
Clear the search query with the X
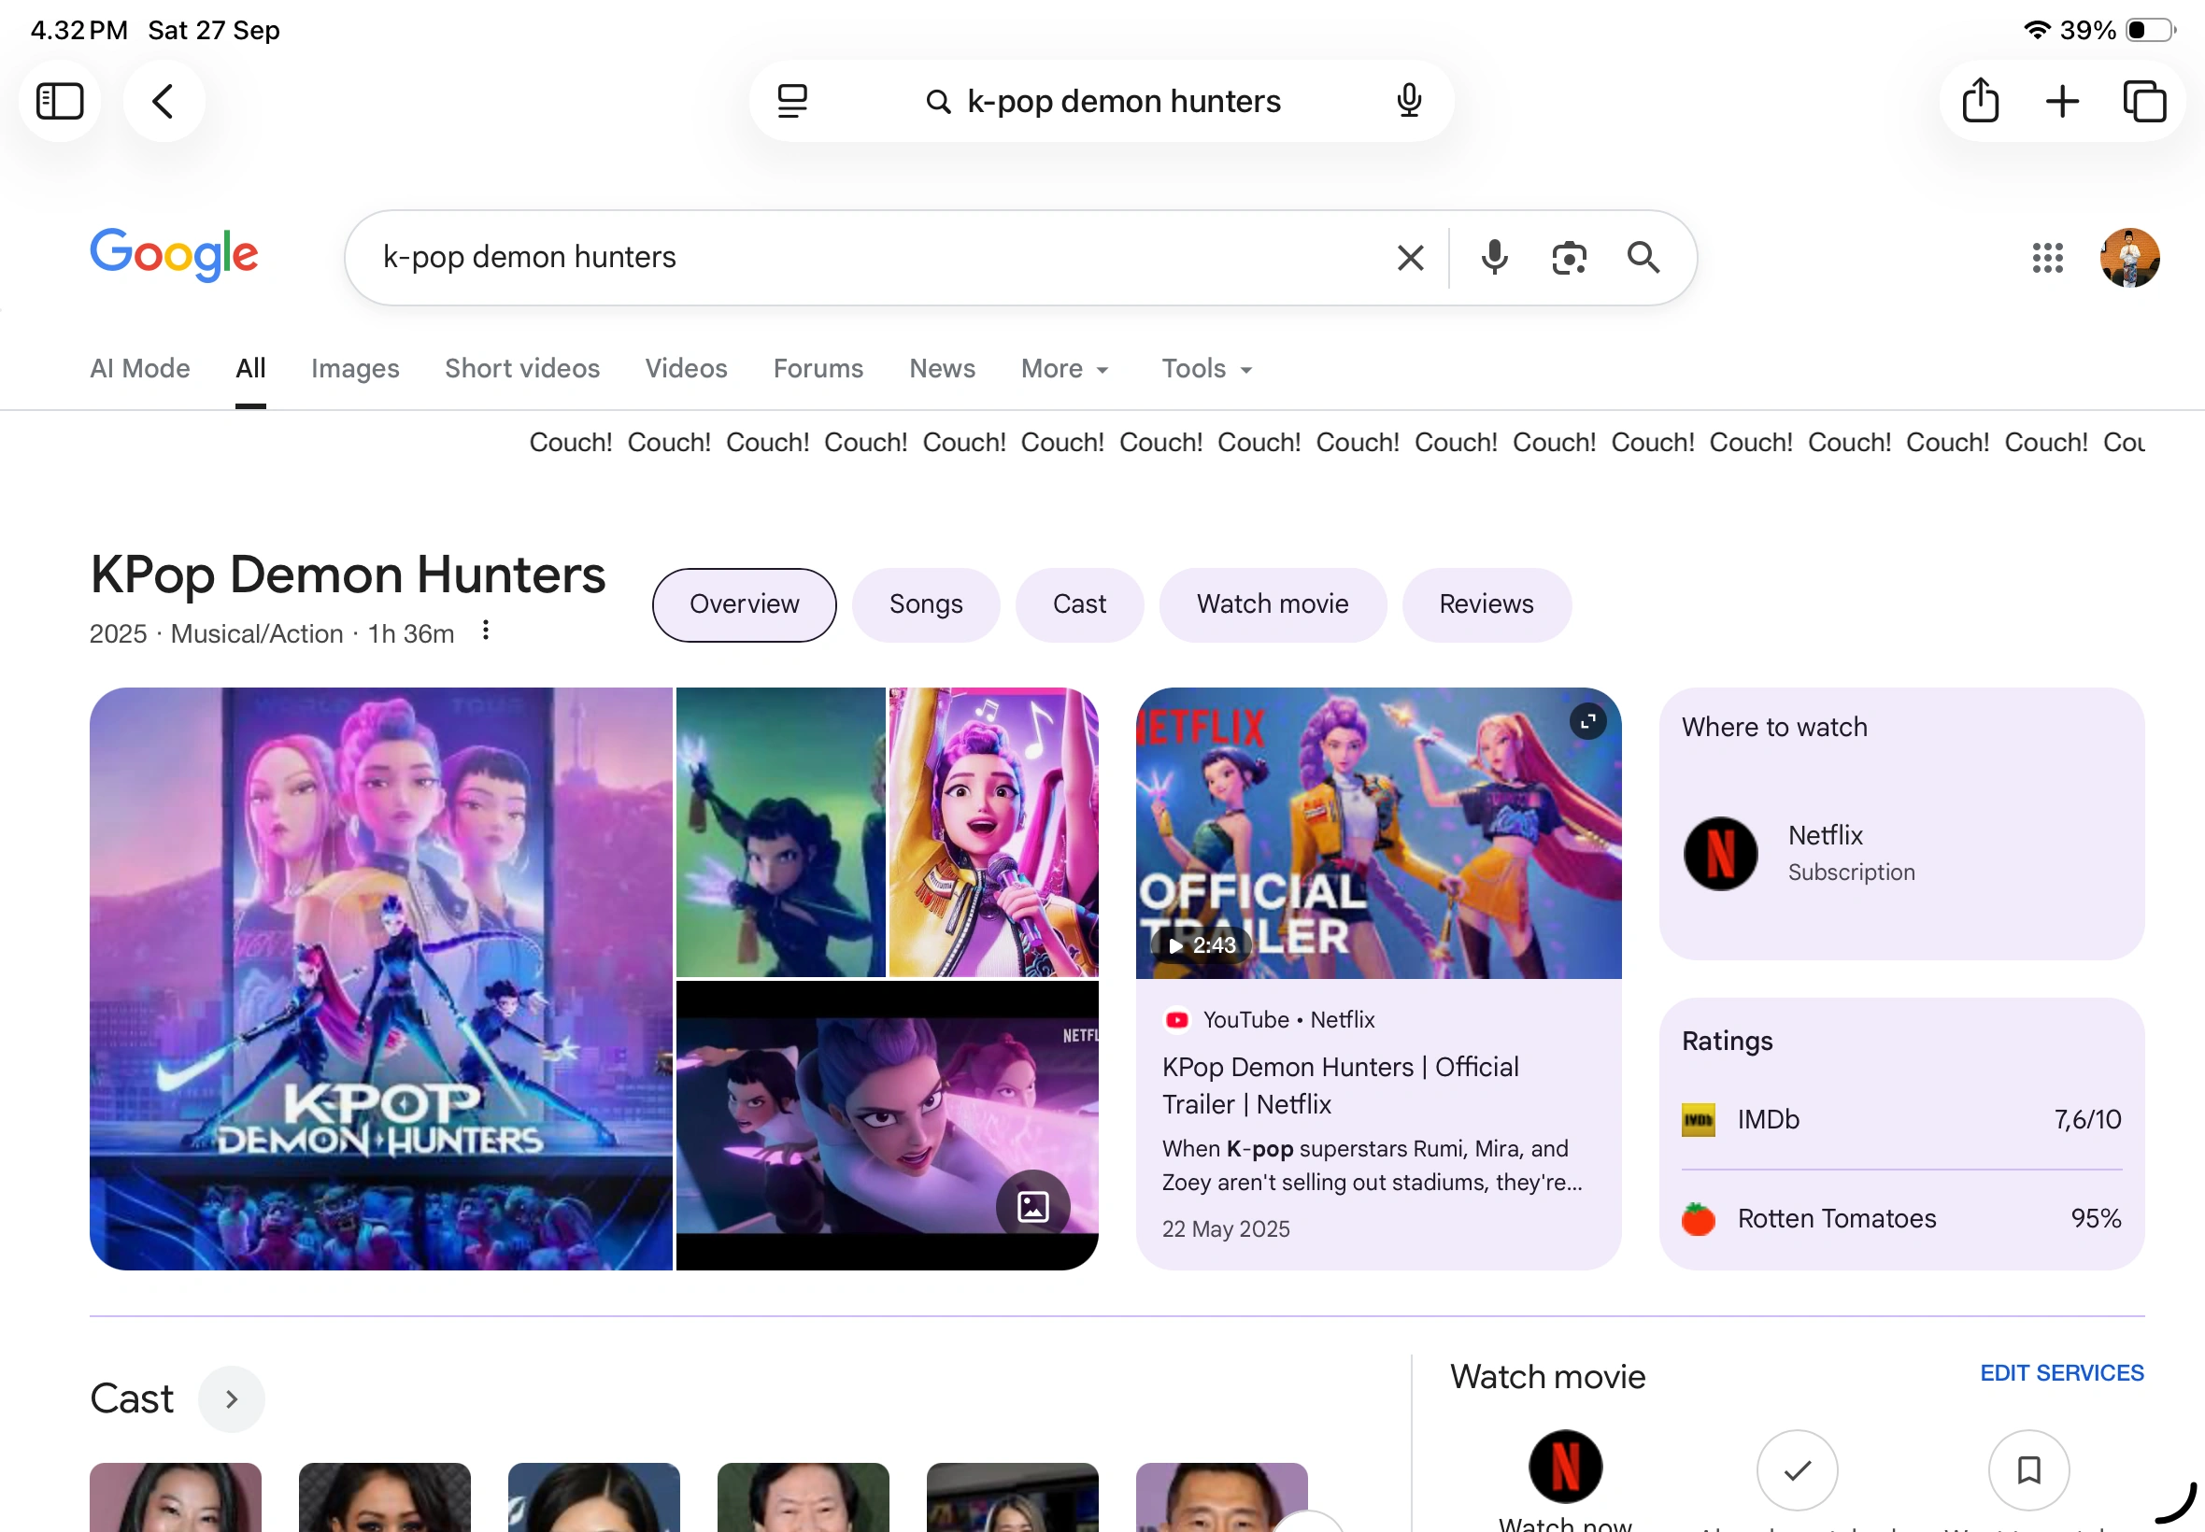point(1409,257)
